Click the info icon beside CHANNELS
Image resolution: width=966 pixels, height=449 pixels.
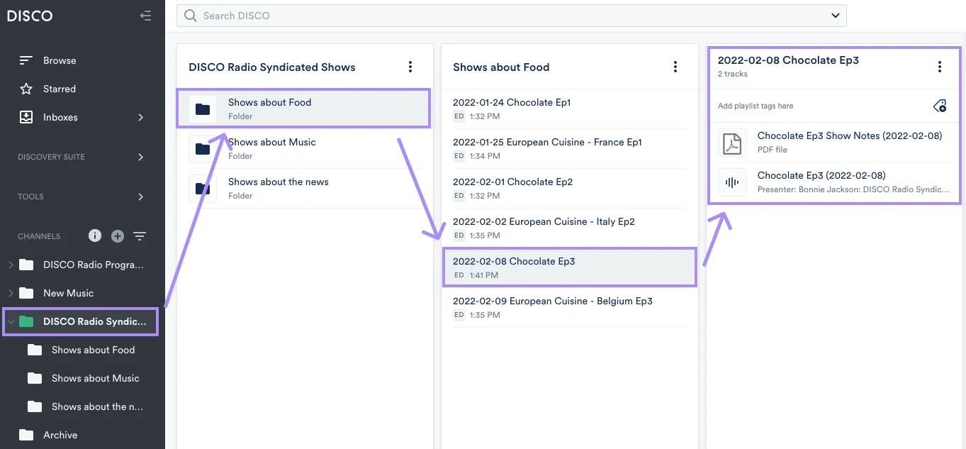[x=94, y=235]
